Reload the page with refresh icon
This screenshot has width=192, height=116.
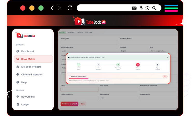tap(70, 8)
